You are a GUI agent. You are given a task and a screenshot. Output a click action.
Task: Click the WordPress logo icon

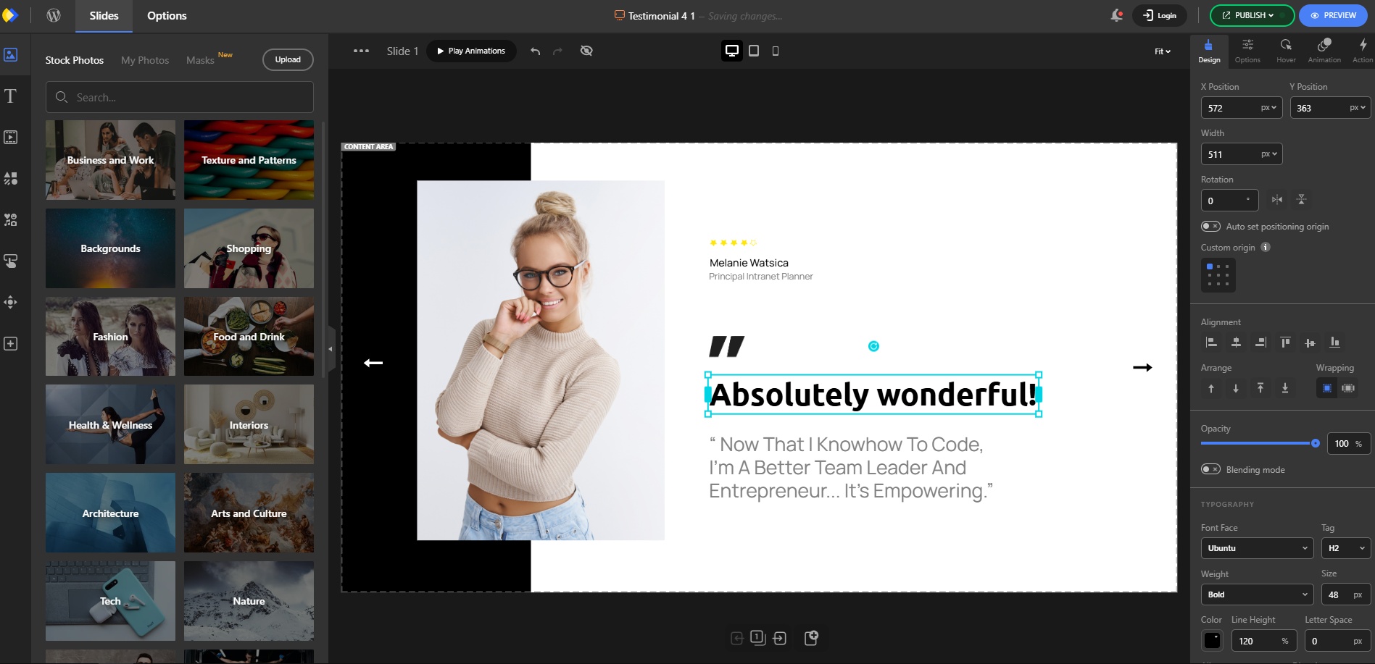click(x=54, y=15)
